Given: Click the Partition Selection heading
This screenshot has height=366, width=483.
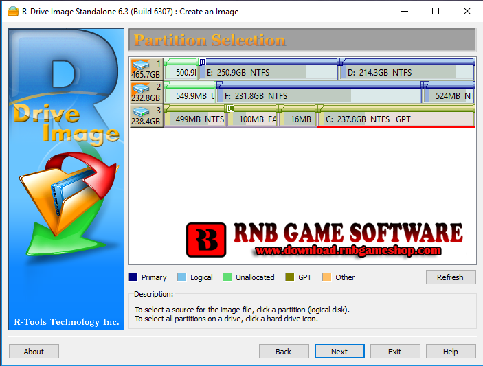Looking at the screenshot, I should point(210,40).
